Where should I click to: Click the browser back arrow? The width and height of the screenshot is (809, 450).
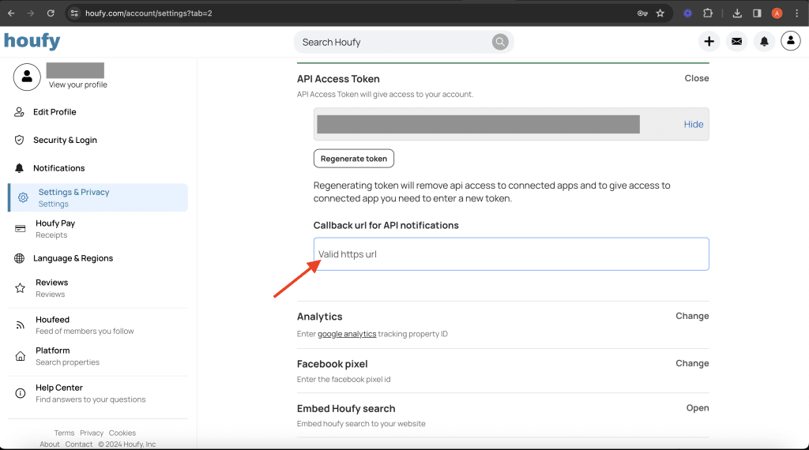pos(11,13)
